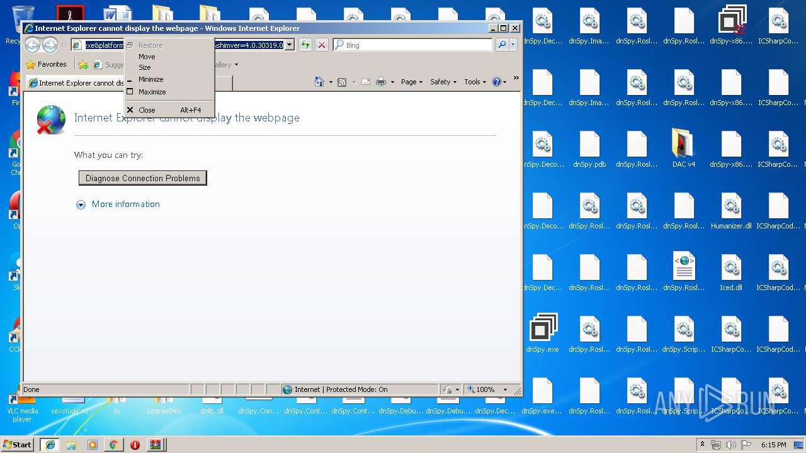Select the LicenseInfo folder on desktop
Image resolution: width=806 pixels, height=453 pixels.
[164, 406]
